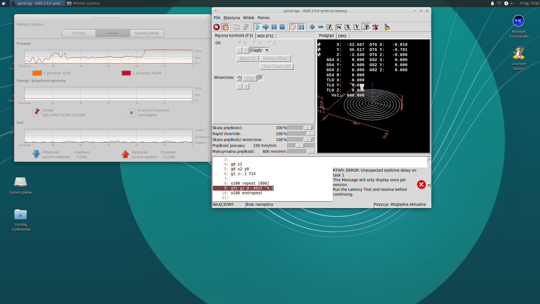Launch the uruchom latency desktop icon

coord(519,59)
